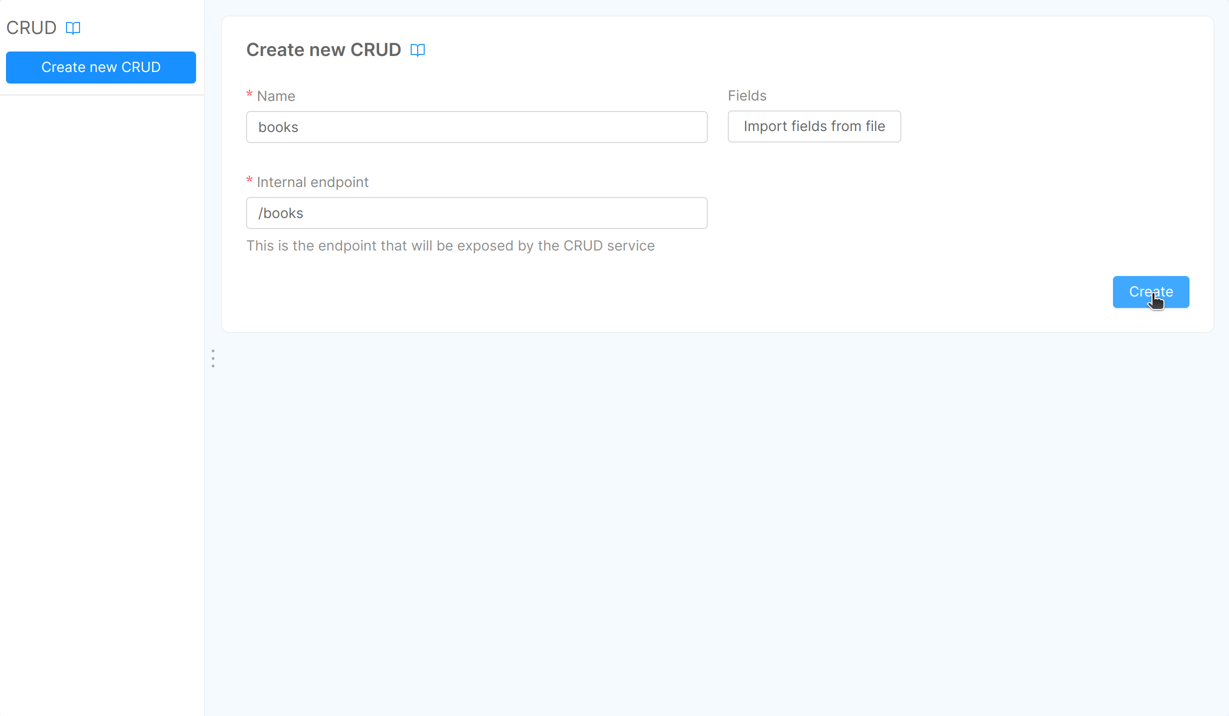This screenshot has height=716, width=1229.
Task: Click the word service in the helper text
Action: 630,245
